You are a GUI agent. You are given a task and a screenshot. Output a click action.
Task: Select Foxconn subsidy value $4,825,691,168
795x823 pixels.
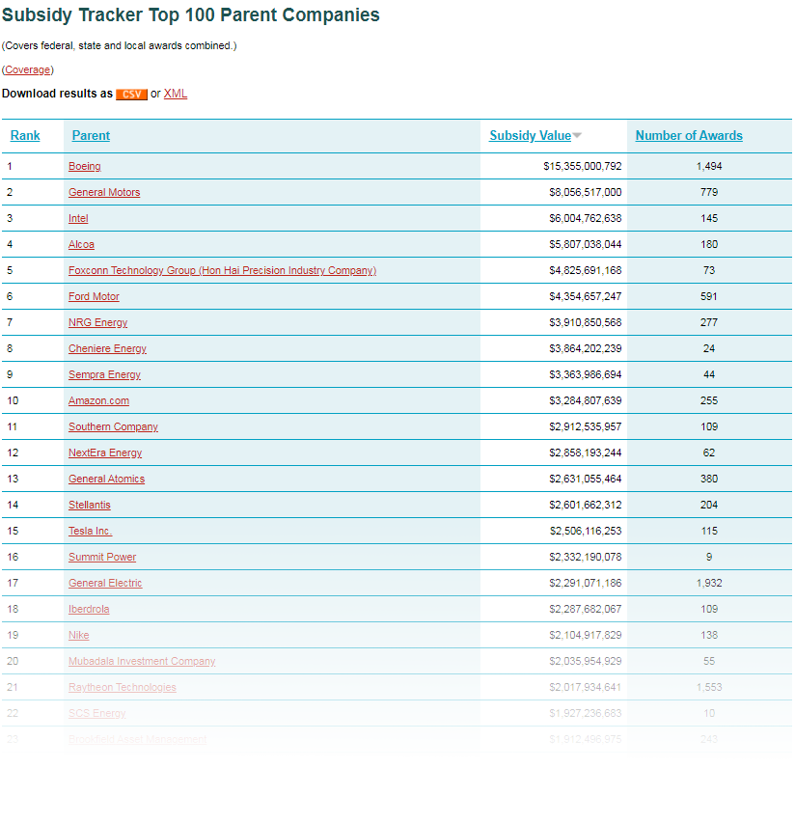tap(585, 270)
